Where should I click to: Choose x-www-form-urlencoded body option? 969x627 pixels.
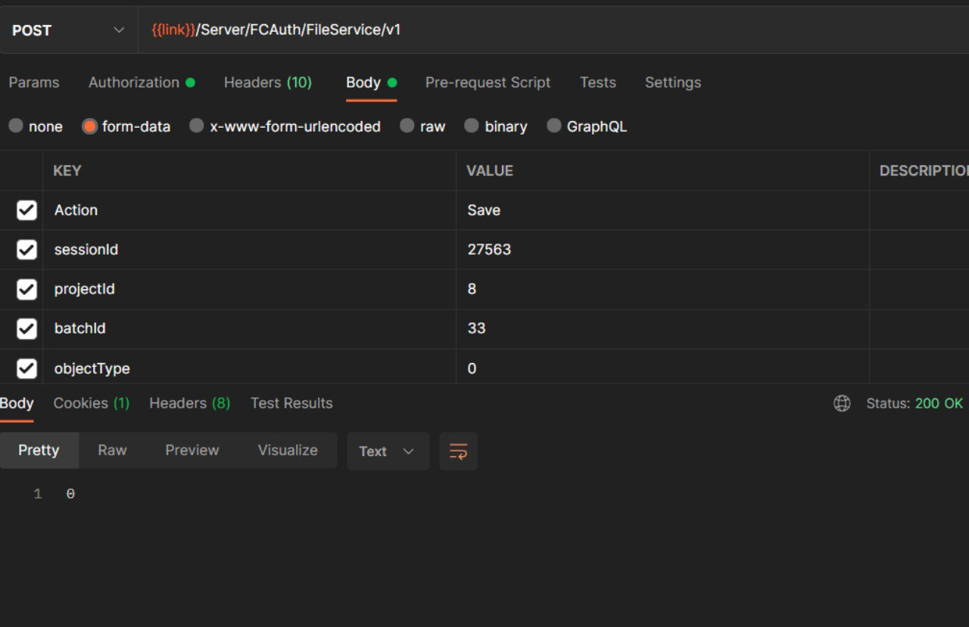198,126
